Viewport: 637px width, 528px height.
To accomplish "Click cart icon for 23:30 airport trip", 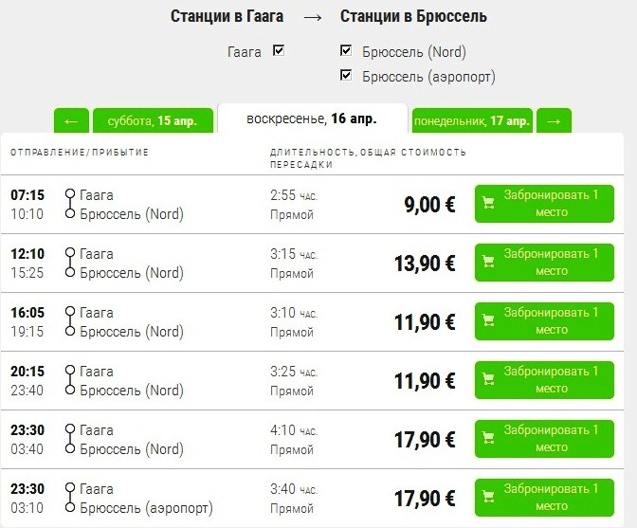I will click(489, 497).
